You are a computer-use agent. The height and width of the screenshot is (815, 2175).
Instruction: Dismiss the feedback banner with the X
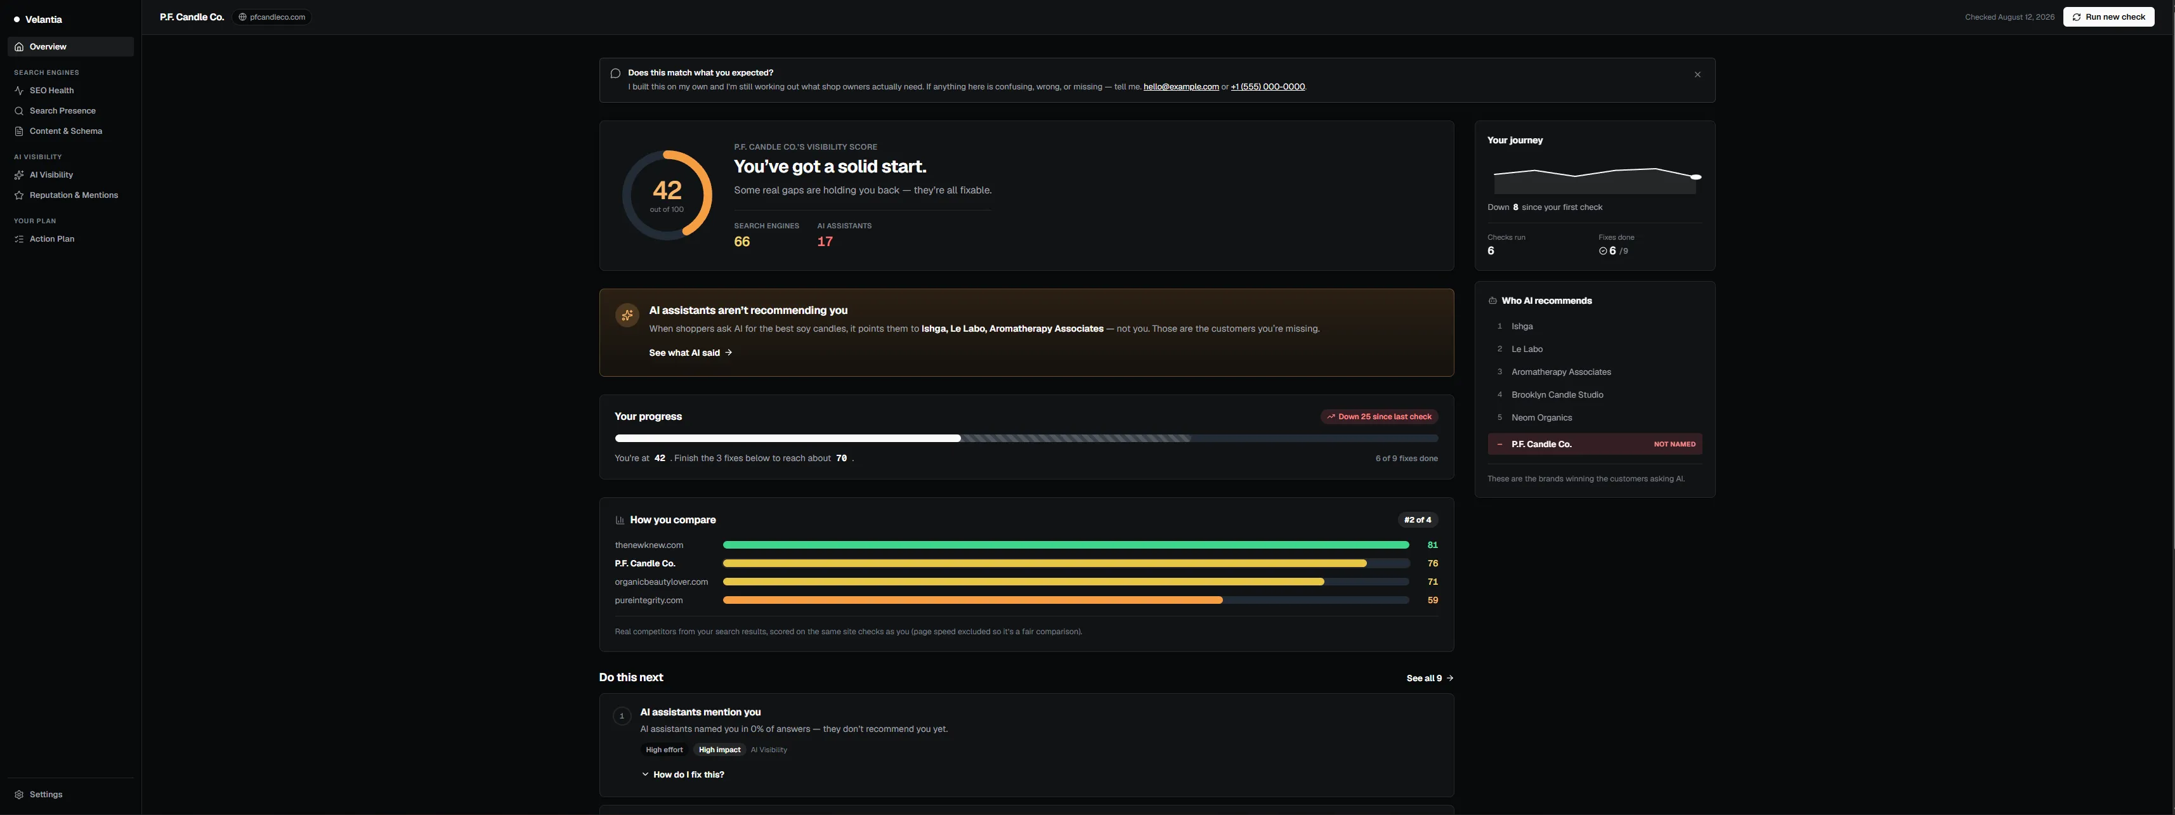pos(1697,74)
